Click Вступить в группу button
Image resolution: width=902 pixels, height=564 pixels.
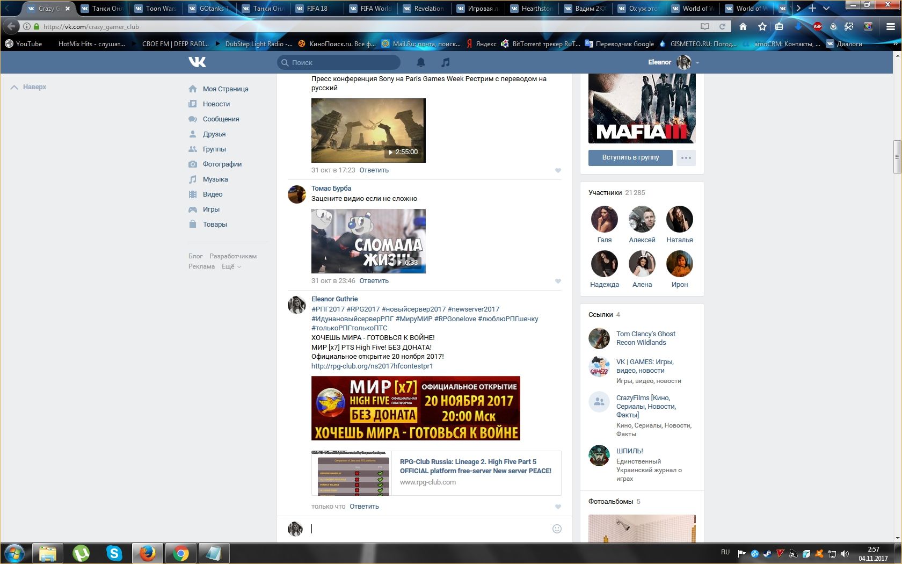tap(630, 157)
